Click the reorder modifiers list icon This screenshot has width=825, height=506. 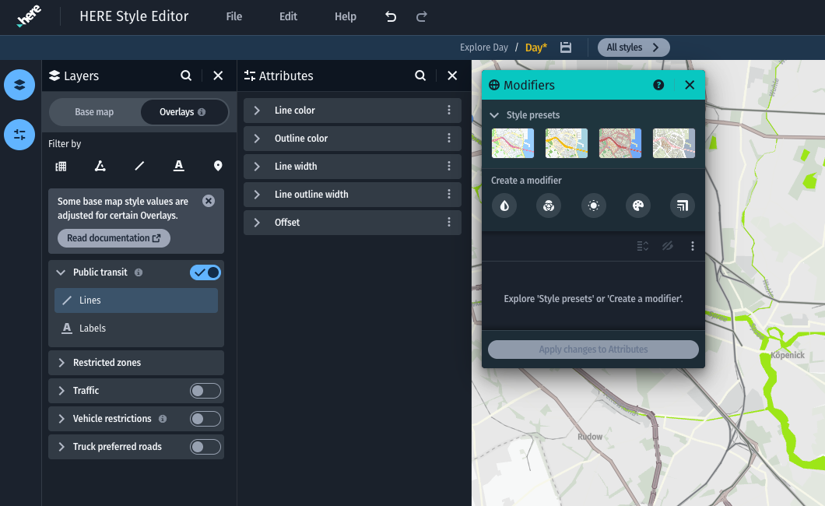pos(642,246)
